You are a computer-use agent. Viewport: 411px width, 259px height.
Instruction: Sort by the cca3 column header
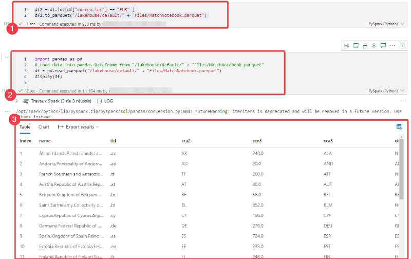[x=328, y=141]
